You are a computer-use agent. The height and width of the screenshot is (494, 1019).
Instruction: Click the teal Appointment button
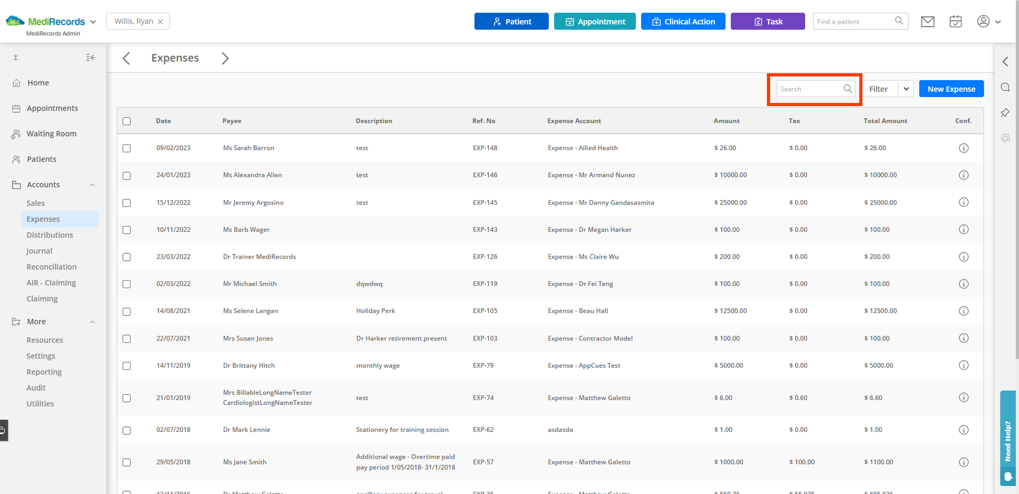594,21
